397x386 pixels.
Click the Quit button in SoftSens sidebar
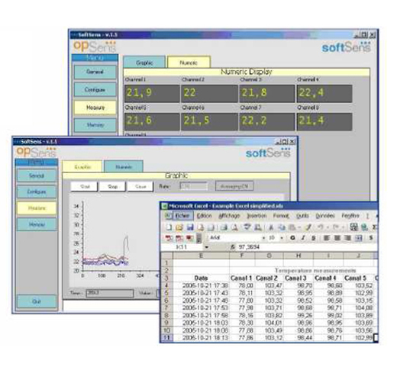pos(37,301)
